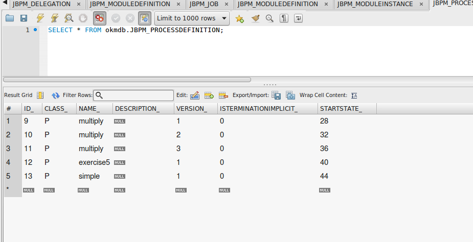The height and width of the screenshot is (242, 473).
Task: Add query to favorites star icon
Action: click(239, 18)
